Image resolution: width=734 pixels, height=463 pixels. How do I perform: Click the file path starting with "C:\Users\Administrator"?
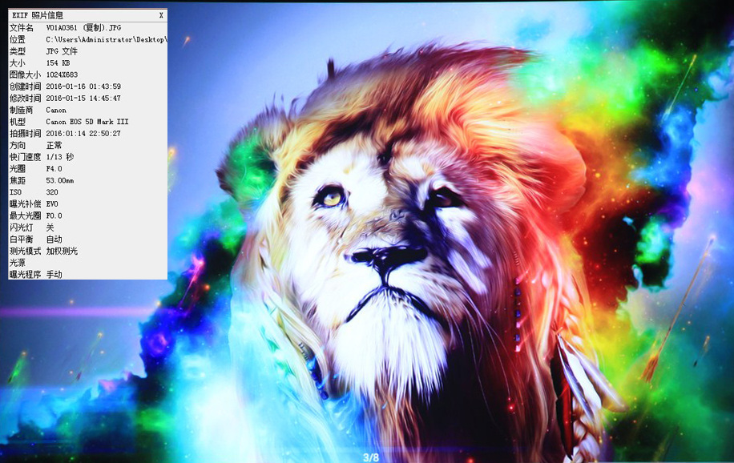[107, 40]
